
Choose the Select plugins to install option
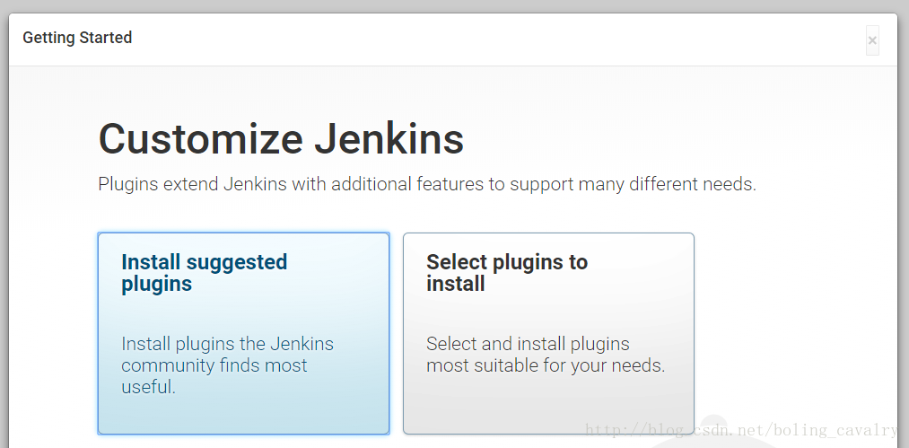point(548,333)
